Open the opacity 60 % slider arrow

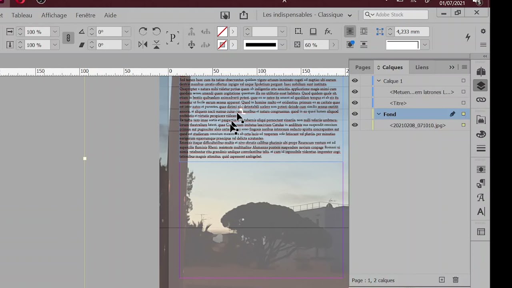[x=334, y=45]
